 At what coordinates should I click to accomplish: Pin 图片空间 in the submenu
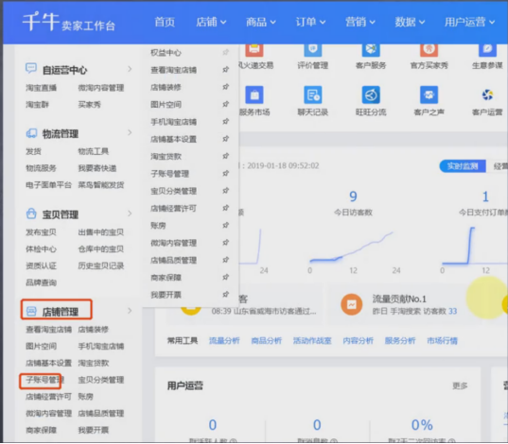pyautogui.click(x=226, y=104)
